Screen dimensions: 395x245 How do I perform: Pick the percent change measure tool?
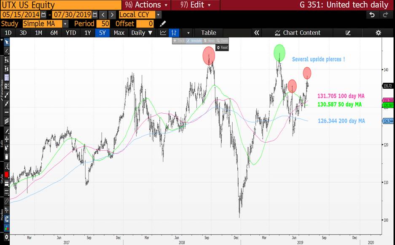[x=7, y=60]
